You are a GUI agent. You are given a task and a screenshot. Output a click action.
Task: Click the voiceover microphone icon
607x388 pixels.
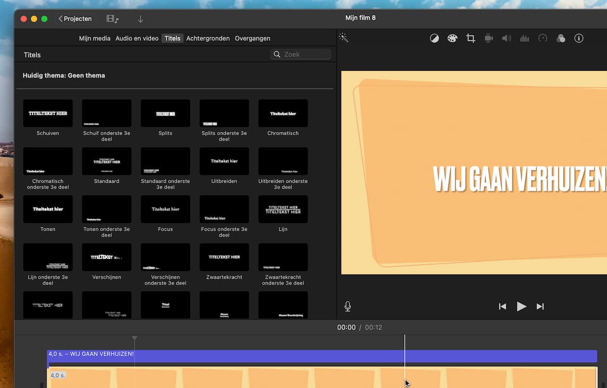click(348, 306)
